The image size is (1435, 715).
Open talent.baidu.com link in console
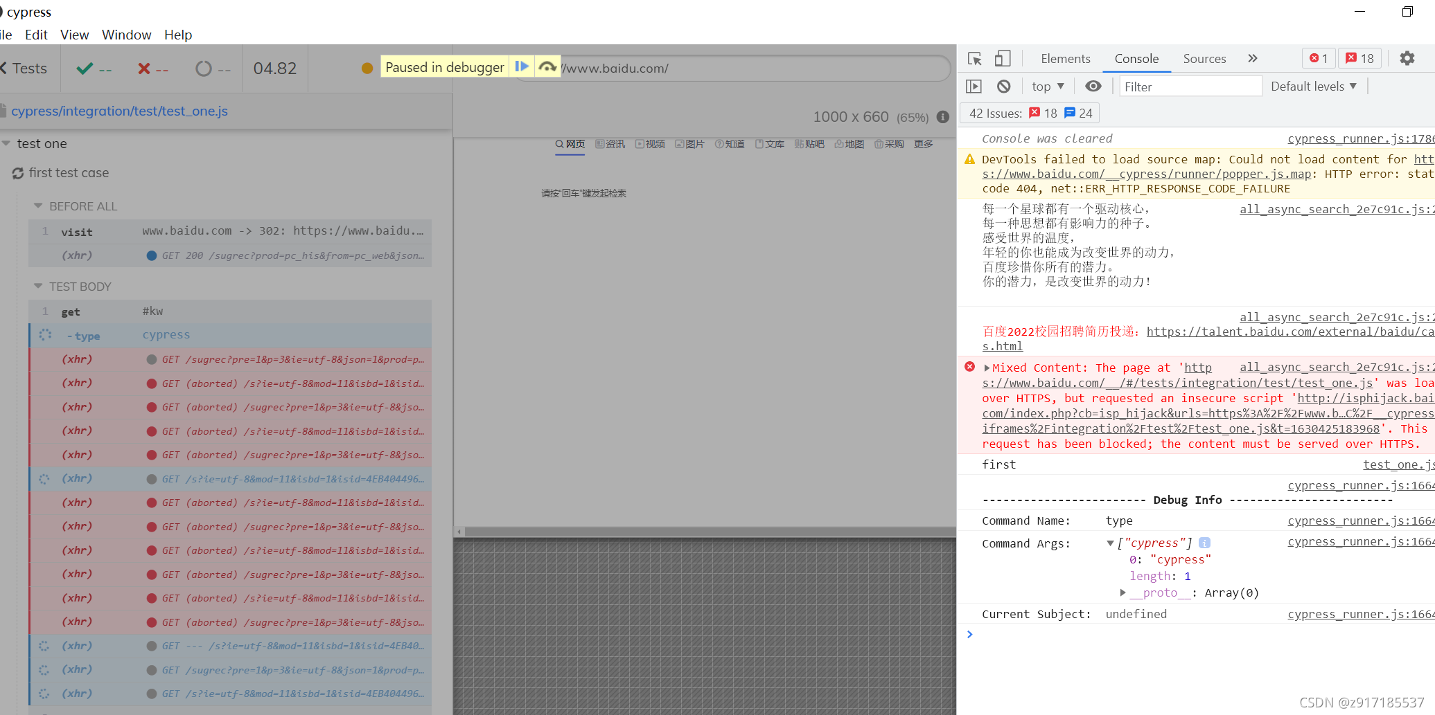(1290, 332)
